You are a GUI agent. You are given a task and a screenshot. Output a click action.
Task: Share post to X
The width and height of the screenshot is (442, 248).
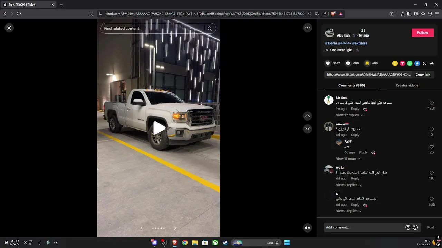point(424,63)
